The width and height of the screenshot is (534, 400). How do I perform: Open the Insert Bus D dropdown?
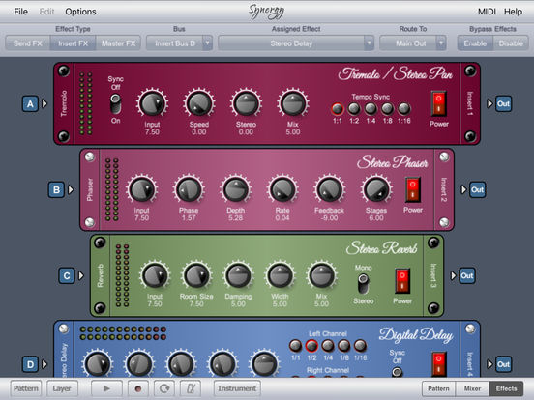pyautogui.click(x=180, y=43)
